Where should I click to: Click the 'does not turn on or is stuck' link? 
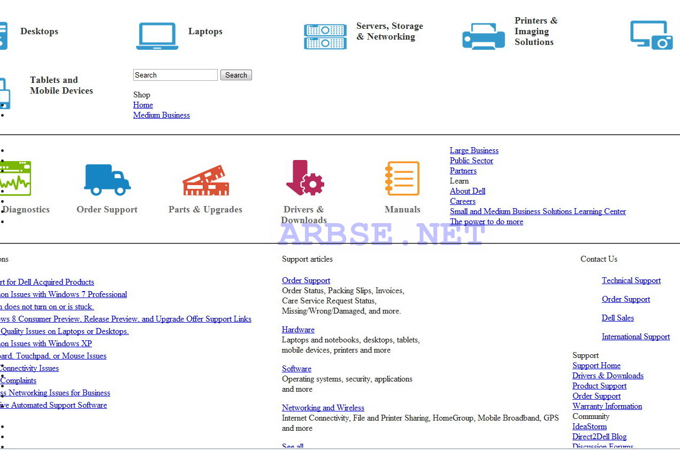47,307
